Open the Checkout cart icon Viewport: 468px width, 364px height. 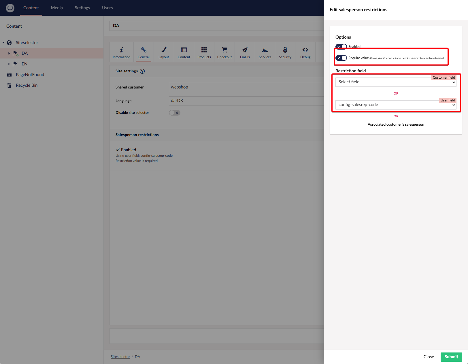[x=224, y=50]
